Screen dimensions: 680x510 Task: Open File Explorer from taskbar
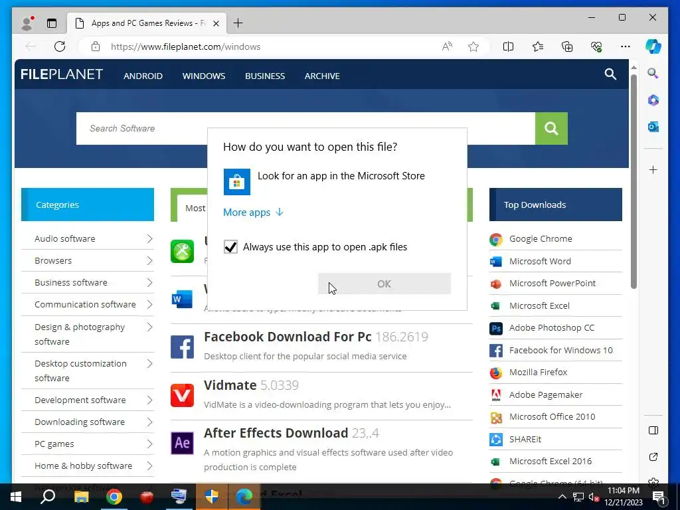coord(81,497)
